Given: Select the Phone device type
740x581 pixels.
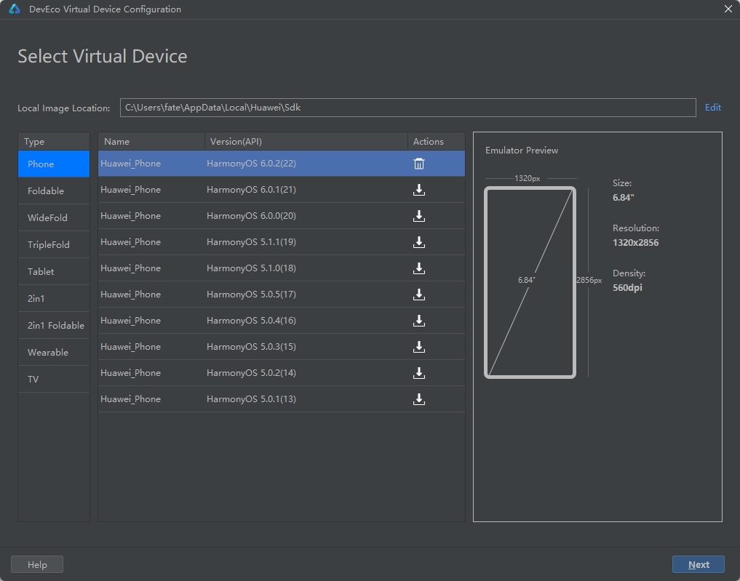Looking at the screenshot, I should [x=54, y=164].
